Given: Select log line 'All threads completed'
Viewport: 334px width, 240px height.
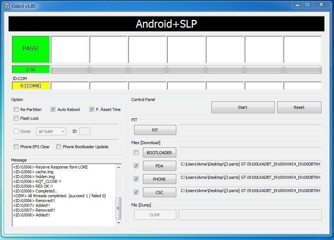Looking at the screenshot, I should click(59, 195).
